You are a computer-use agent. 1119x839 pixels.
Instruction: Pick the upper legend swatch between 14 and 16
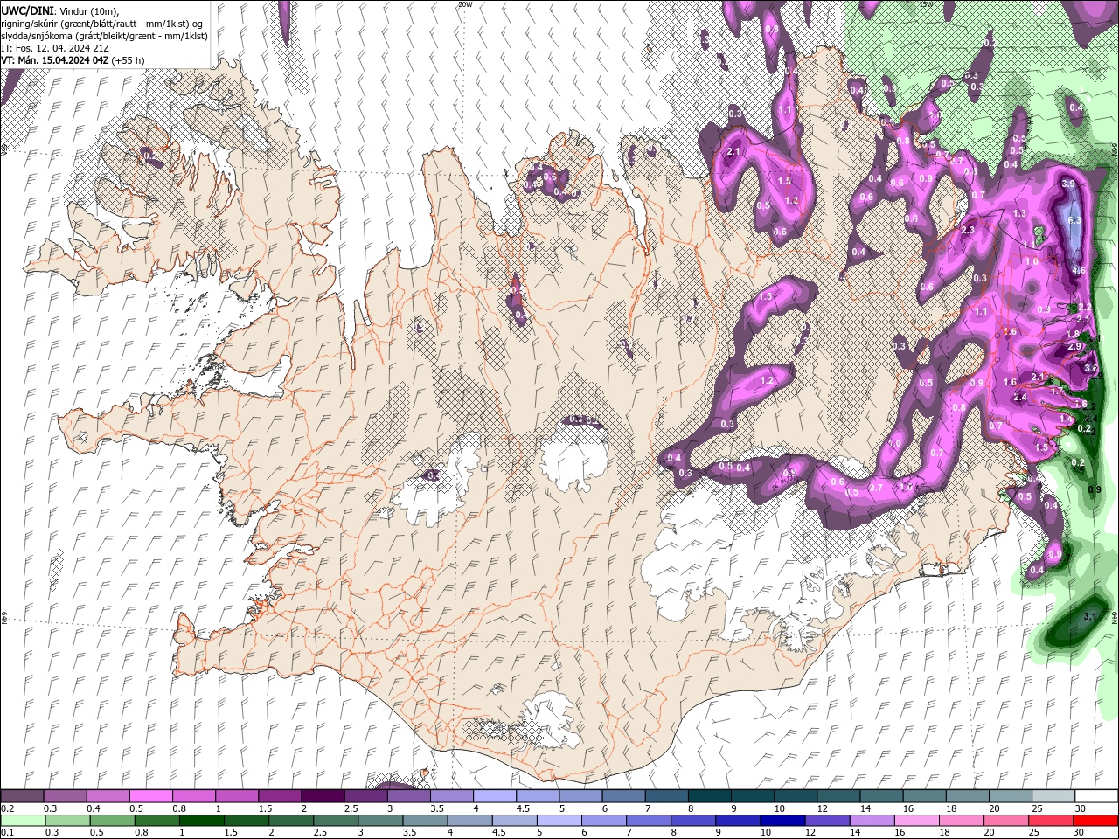tap(879, 796)
